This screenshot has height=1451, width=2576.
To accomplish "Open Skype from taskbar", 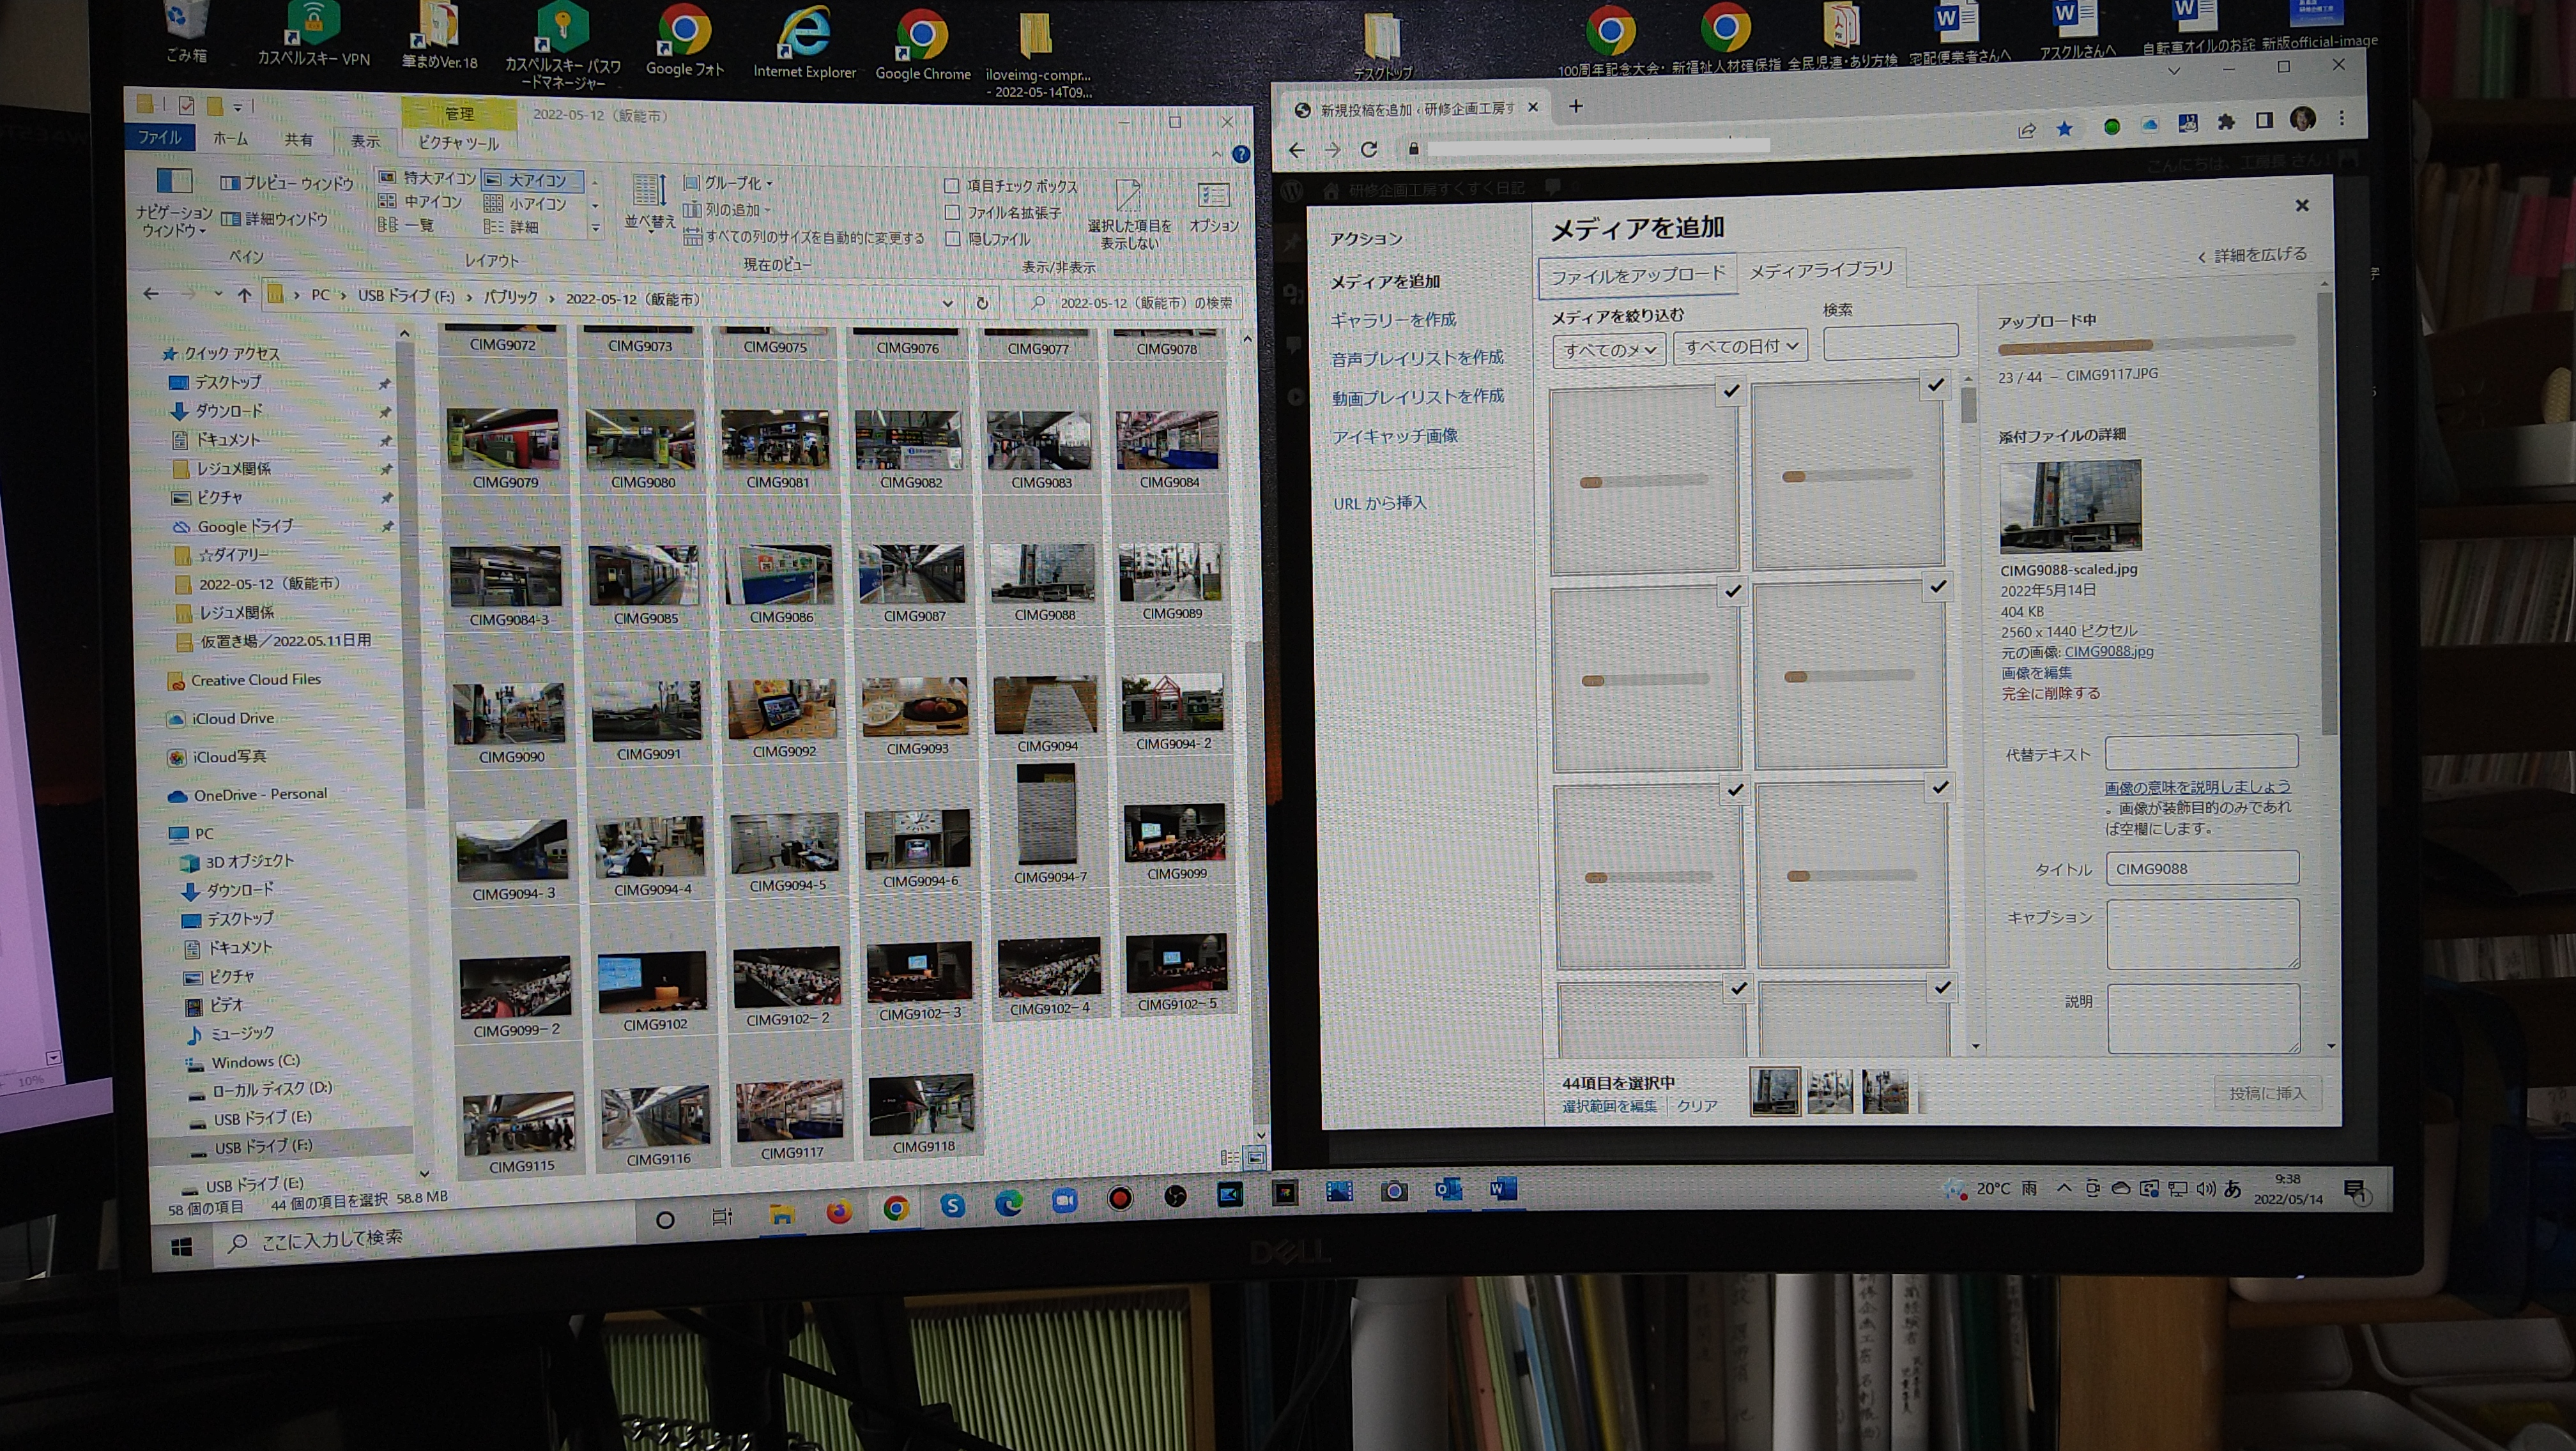I will (x=952, y=1206).
